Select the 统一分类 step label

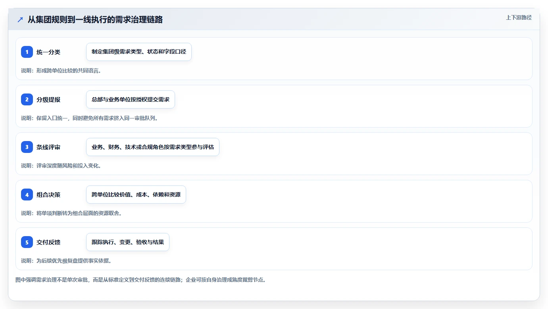pos(48,52)
